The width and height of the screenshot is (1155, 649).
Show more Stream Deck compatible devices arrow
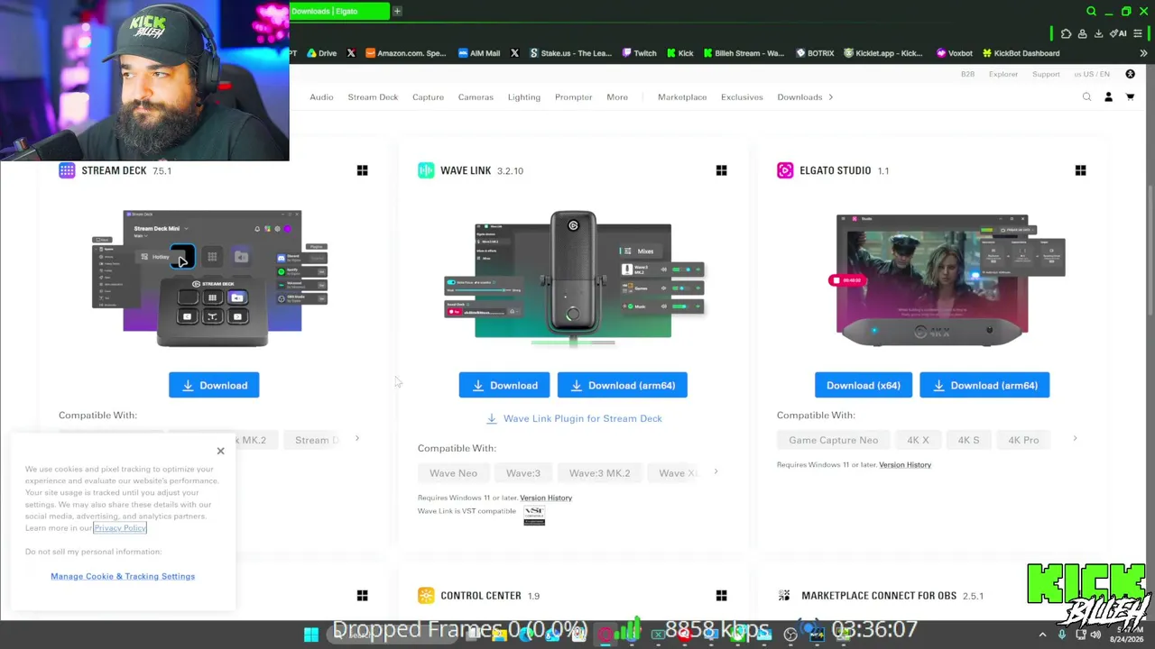(x=356, y=439)
